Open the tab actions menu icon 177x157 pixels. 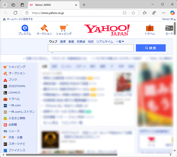(x=22, y=5)
